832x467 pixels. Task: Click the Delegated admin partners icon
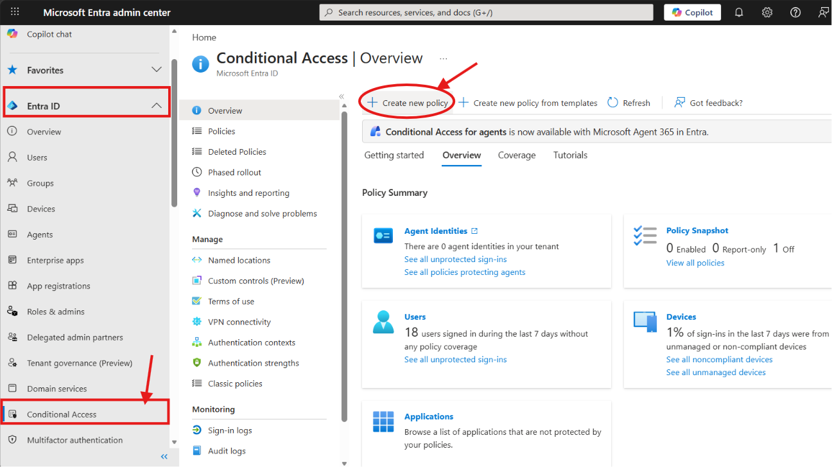[12, 337]
